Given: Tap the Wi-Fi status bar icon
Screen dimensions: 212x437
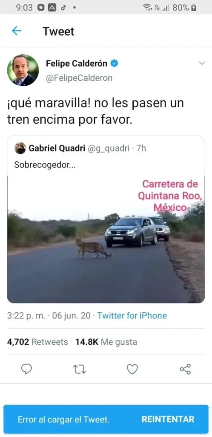Looking at the screenshot, I should point(147,8).
